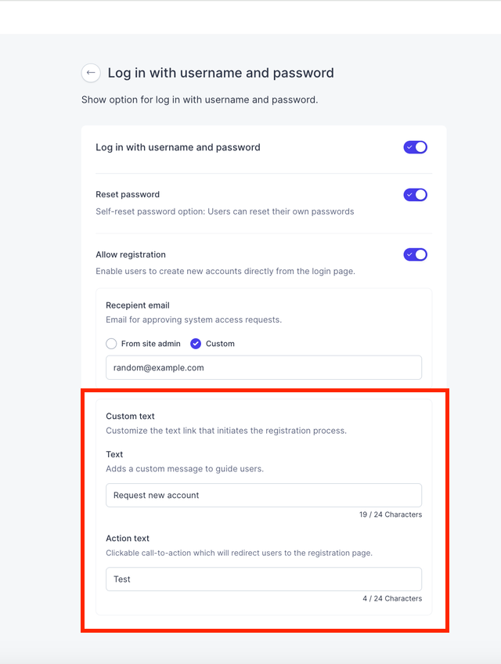Click the page title Log in with username and password
The width and height of the screenshot is (501, 664).
(x=221, y=73)
